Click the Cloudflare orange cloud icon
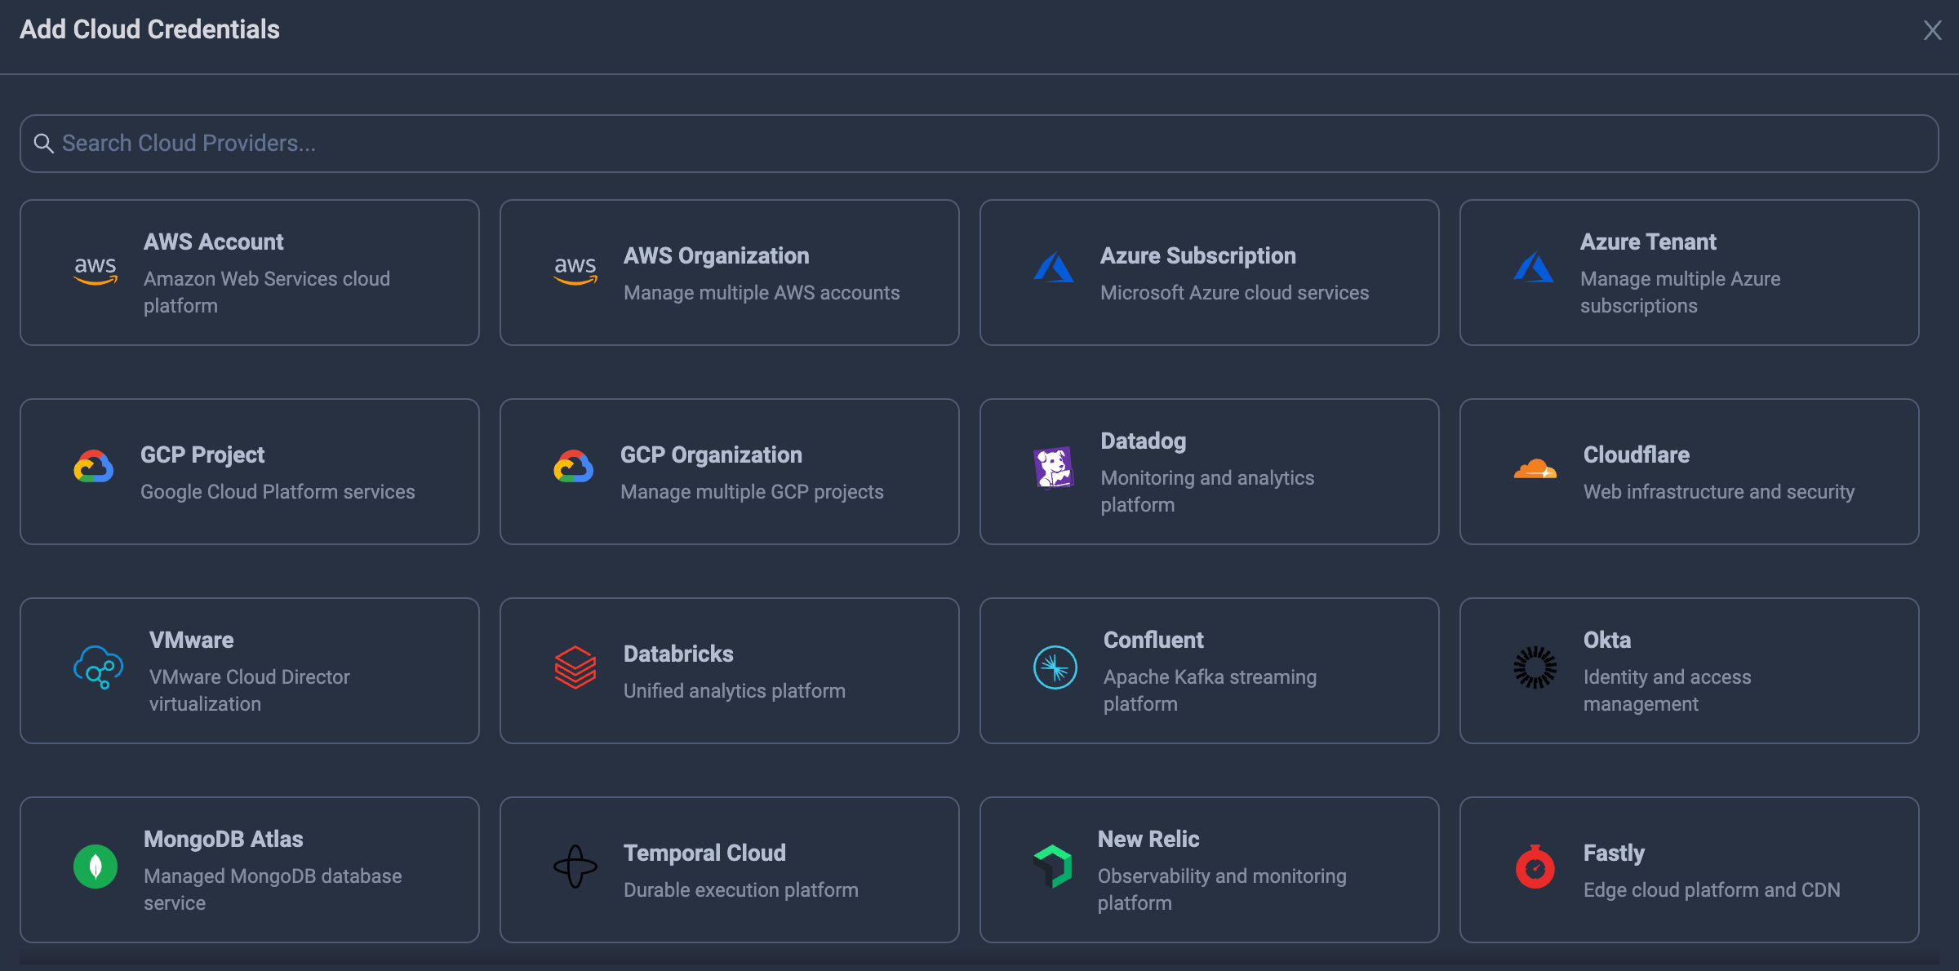 pos(1535,469)
